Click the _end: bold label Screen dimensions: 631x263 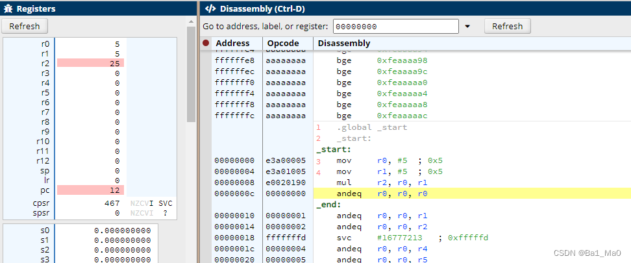point(328,205)
